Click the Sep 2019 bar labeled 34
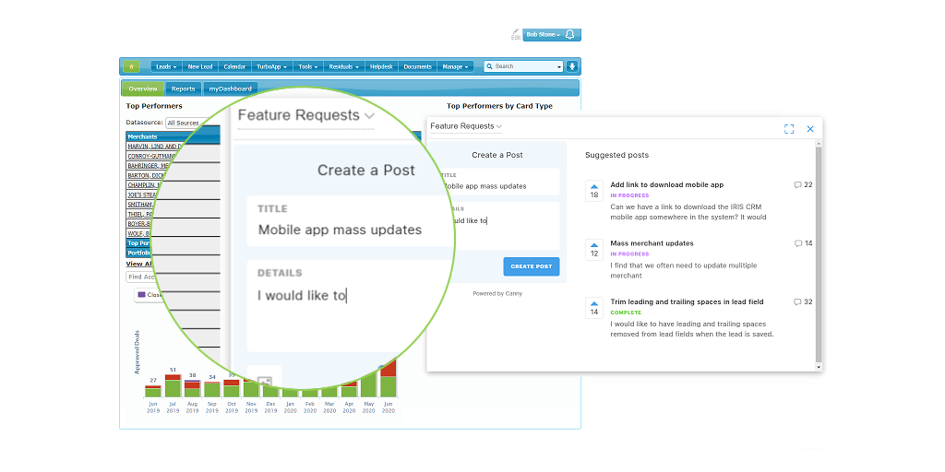This screenshot has width=945, height=472. [x=212, y=390]
